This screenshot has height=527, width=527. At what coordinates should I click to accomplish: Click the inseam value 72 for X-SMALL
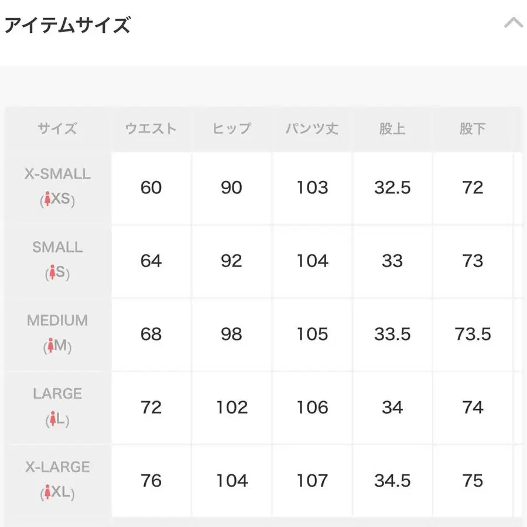point(473,188)
